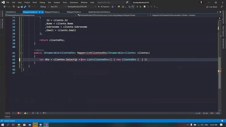The image size is (226, 127).
Task: Click the Refresh browser icon in toolbar
Action: coord(113,7)
